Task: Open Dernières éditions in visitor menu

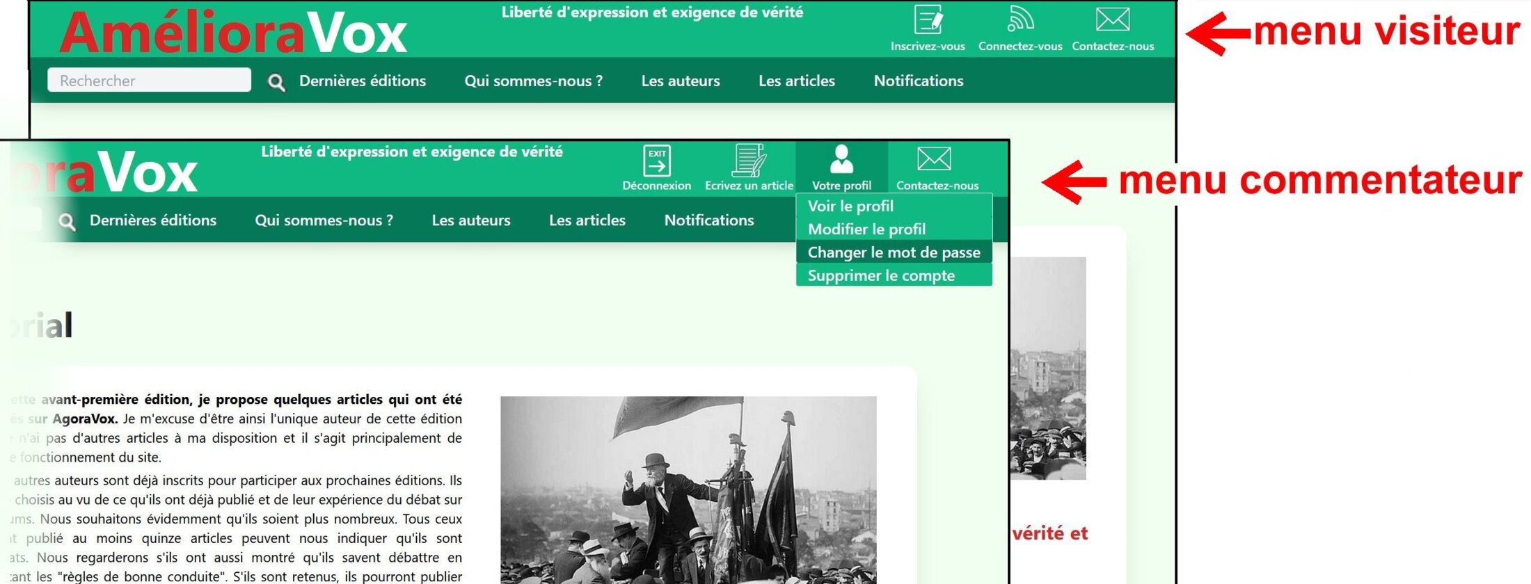Action: tap(362, 81)
